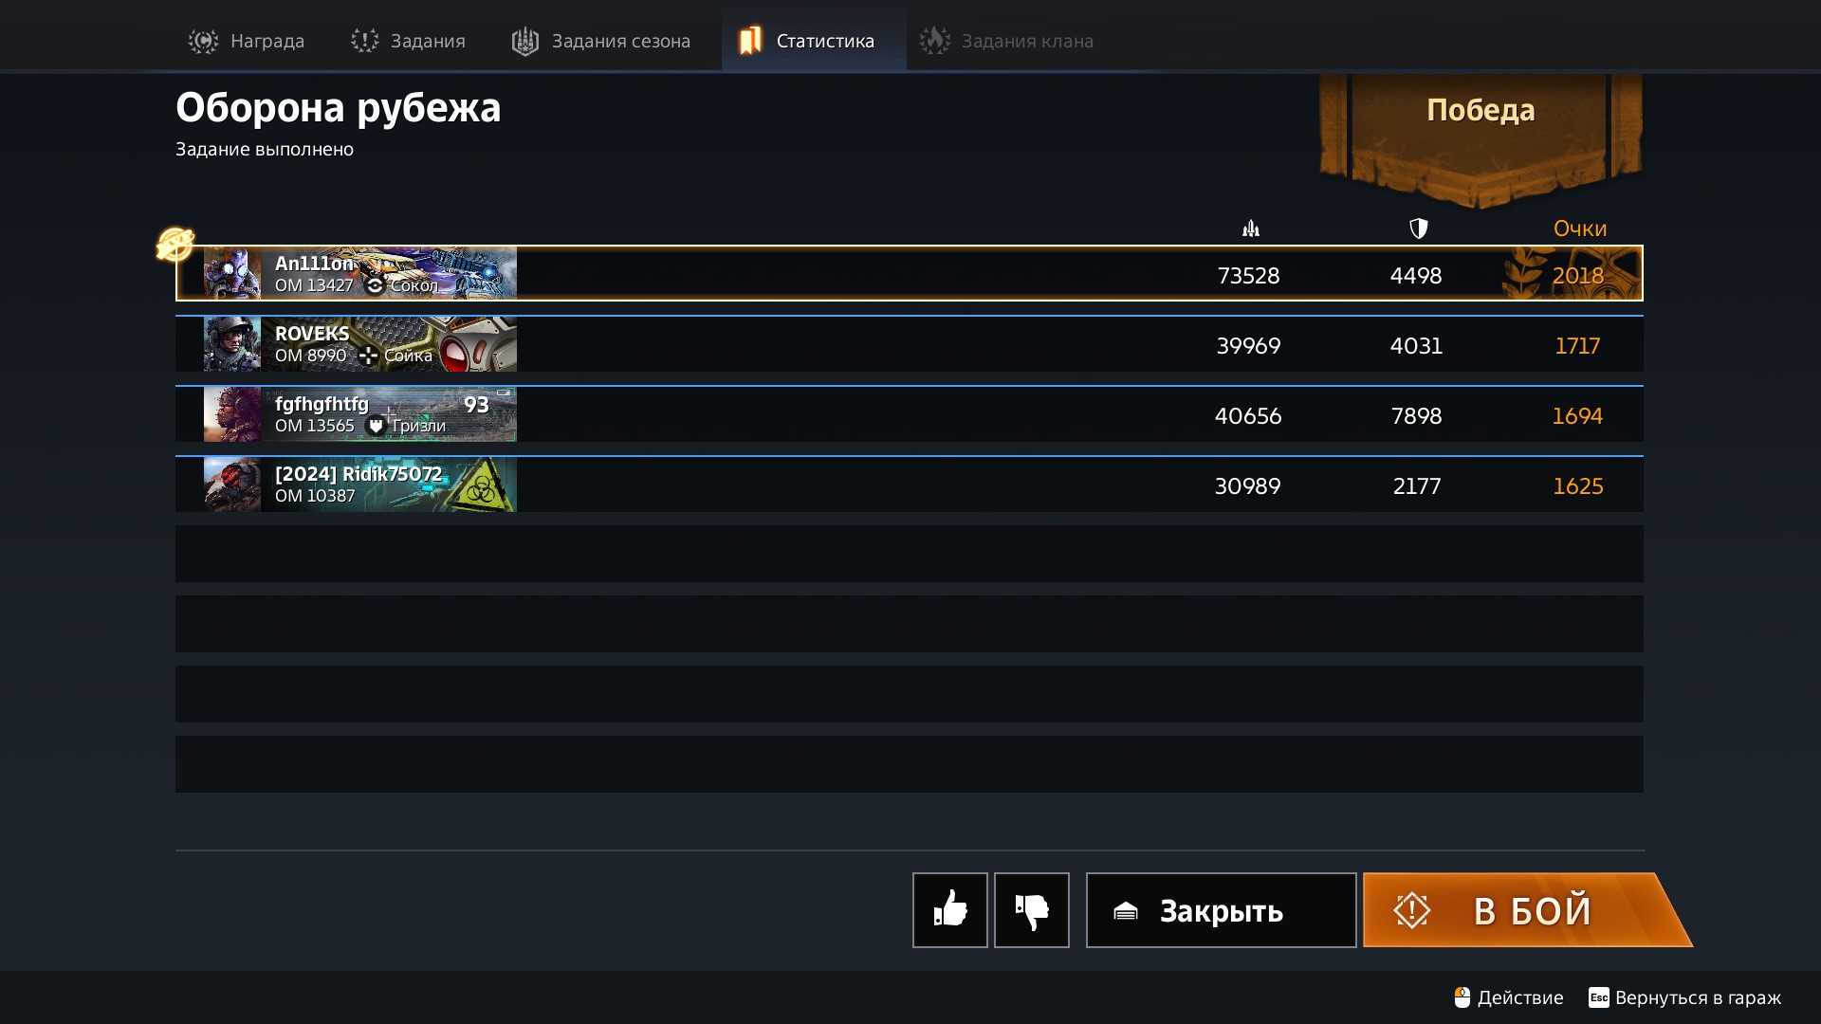
Task: Click the MVP medal badge icon
Action: 175,244
